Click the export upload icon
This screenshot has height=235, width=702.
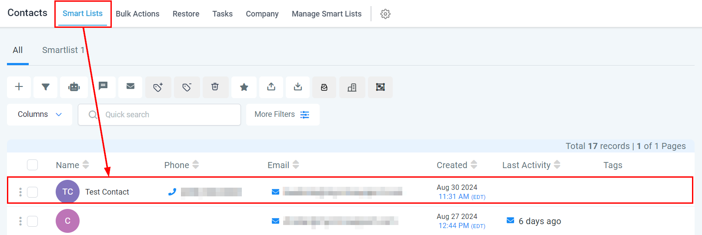point(271,87)
